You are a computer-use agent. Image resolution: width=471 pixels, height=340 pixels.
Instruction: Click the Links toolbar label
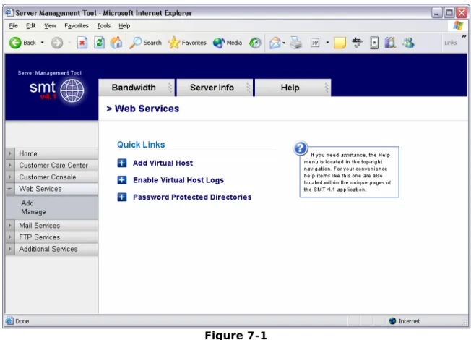tap(451, 43)
